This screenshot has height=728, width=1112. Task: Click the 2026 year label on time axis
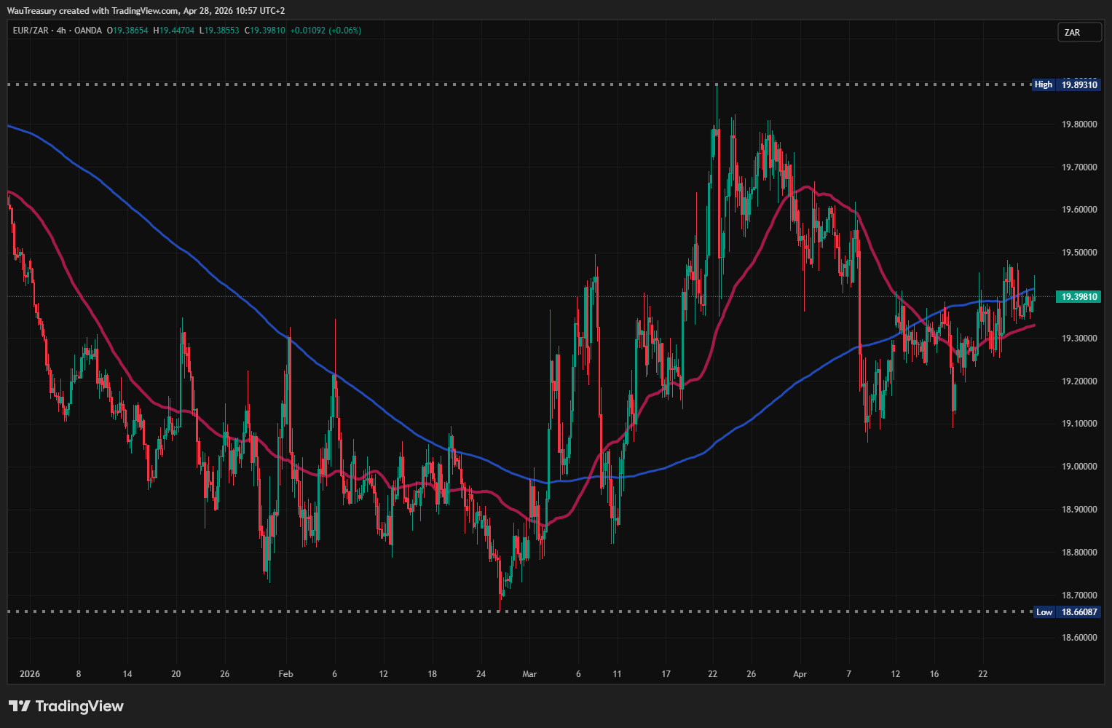30,674
